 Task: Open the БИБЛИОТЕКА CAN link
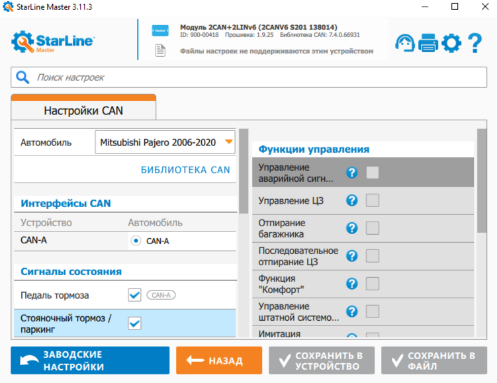coord(185,170)
